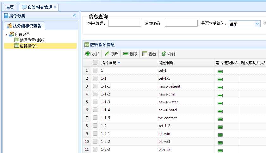Viewport: 266px width, 153px height.
Task: Click the Delete minus icon
Action: [x=126, y=54]
